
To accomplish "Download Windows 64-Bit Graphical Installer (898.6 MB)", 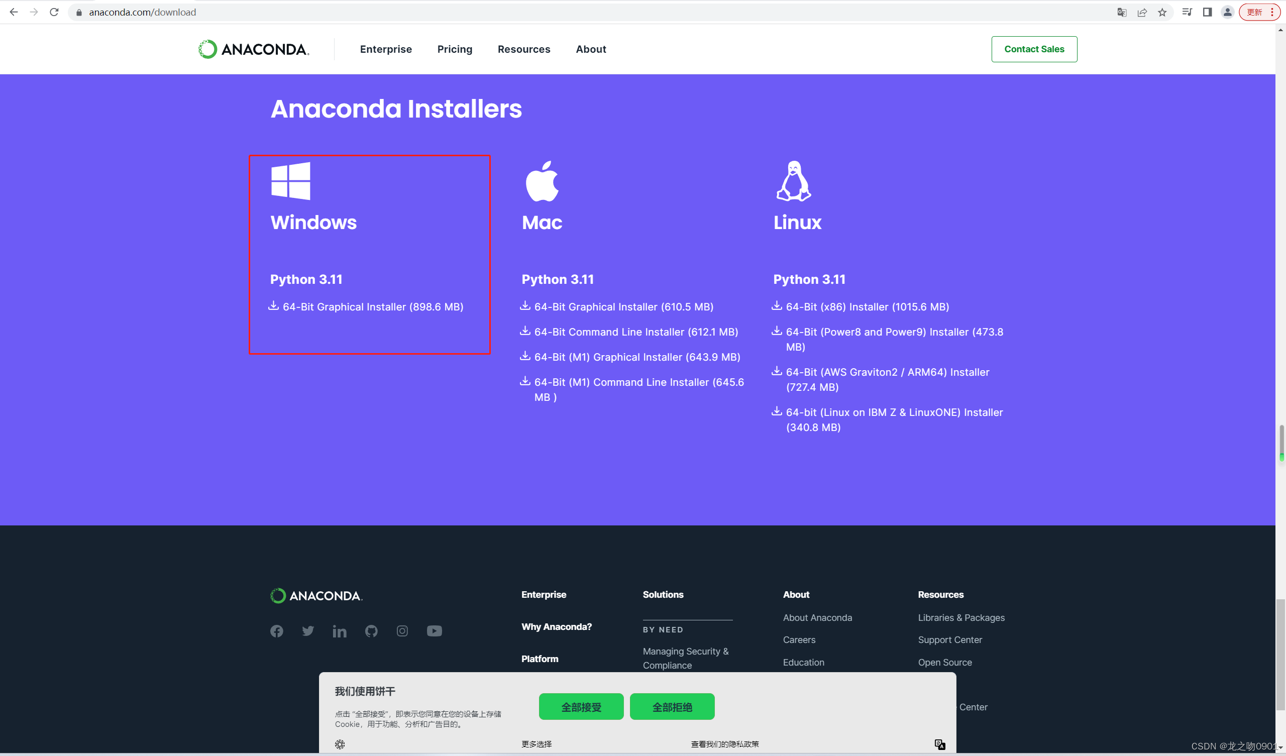I will point(366,306).
